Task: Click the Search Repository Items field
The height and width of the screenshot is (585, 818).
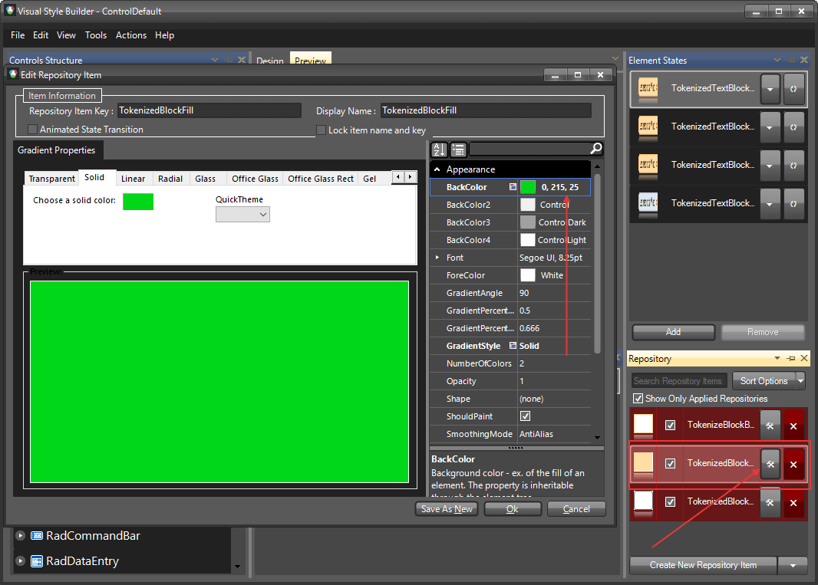Action: (678, 380)
